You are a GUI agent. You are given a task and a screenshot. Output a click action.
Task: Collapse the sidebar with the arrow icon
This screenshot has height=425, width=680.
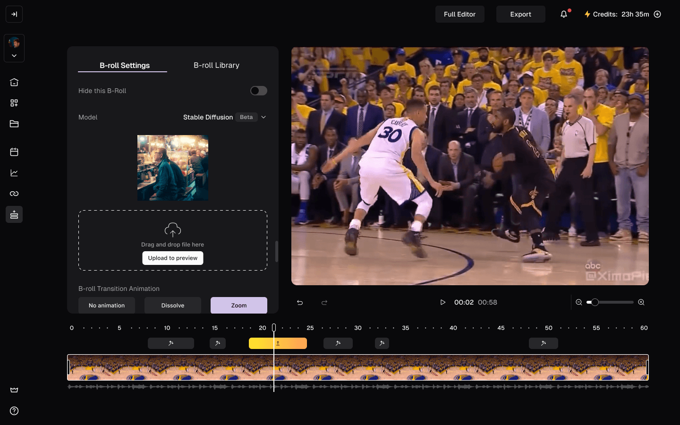pos(14,14)
